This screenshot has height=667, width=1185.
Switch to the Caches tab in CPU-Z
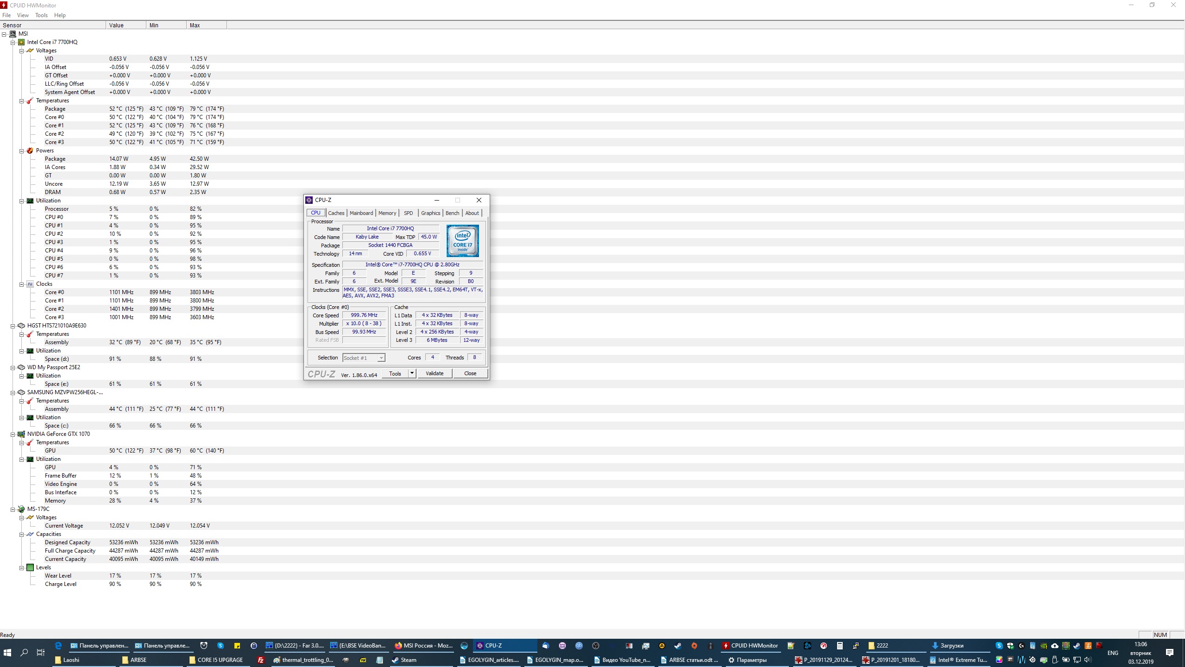pyautogui.click(x=336, y=213)
